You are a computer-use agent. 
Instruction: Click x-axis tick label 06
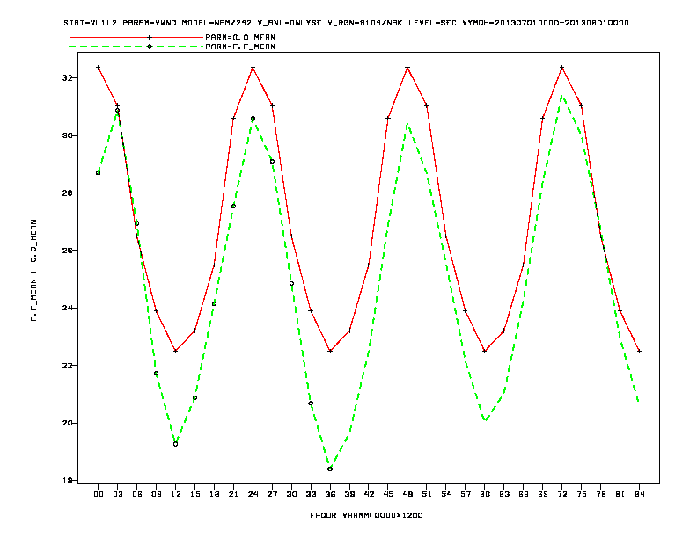click(x=137, y=494)
